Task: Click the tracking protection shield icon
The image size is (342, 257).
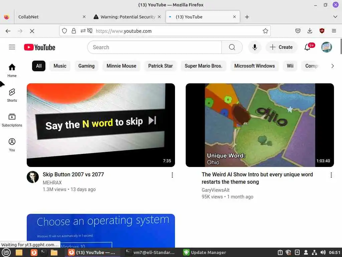Action: (x=64, y=31)
